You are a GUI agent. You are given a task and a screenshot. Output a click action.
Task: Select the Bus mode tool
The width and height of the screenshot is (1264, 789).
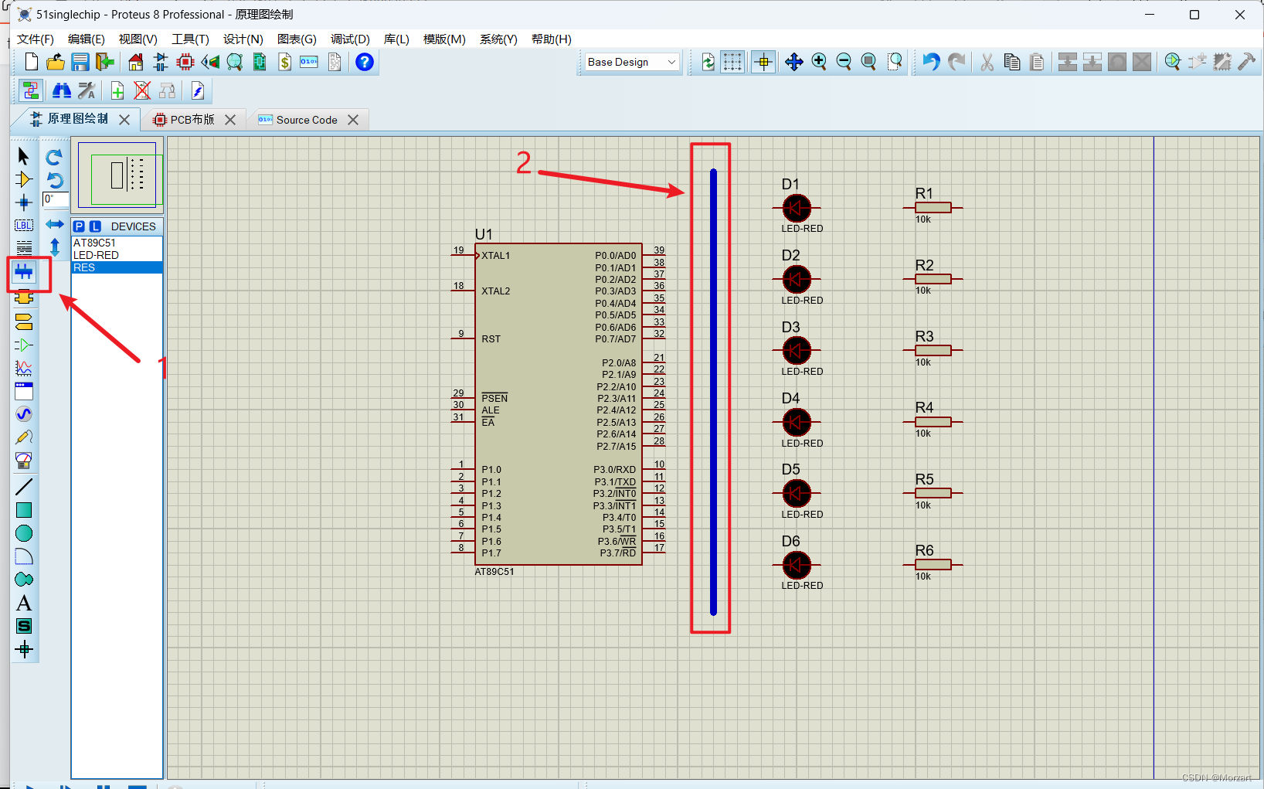coord(24,271)
